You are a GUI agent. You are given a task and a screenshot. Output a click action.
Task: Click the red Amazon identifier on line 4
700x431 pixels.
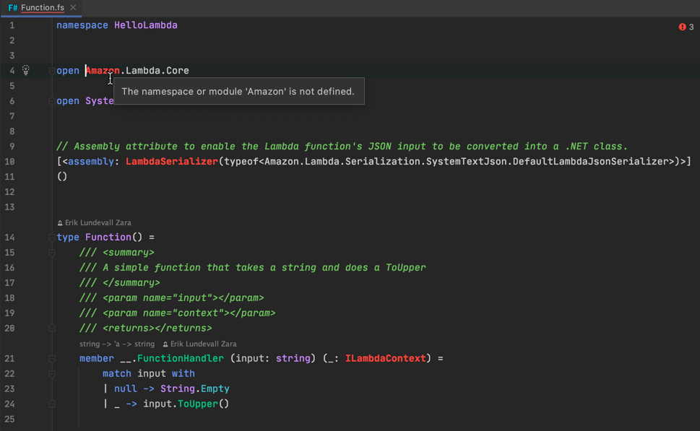[x=103, y=71]
